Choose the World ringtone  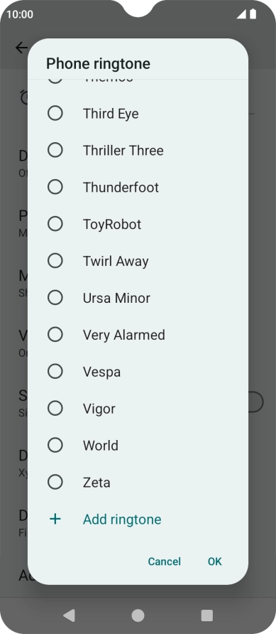click(138, 445)
